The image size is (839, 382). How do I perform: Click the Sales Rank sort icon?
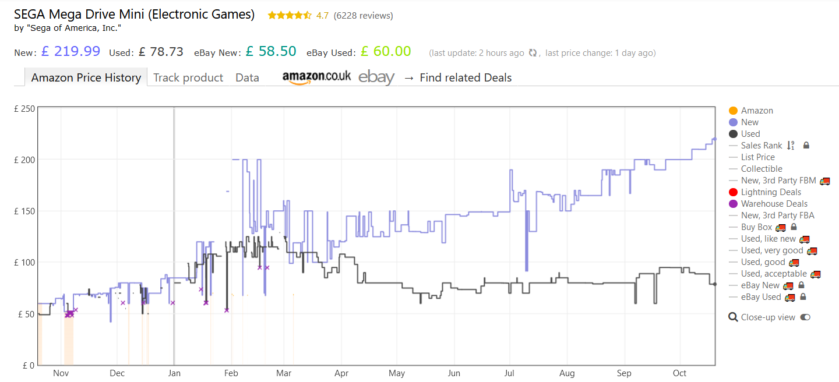pos(791,146)
